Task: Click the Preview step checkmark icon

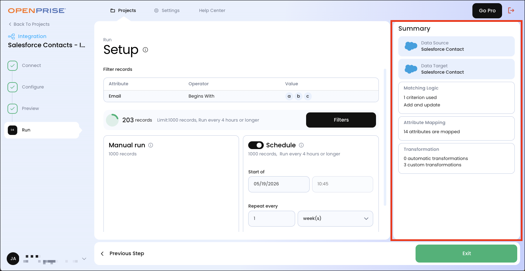Action: point(13,109)
